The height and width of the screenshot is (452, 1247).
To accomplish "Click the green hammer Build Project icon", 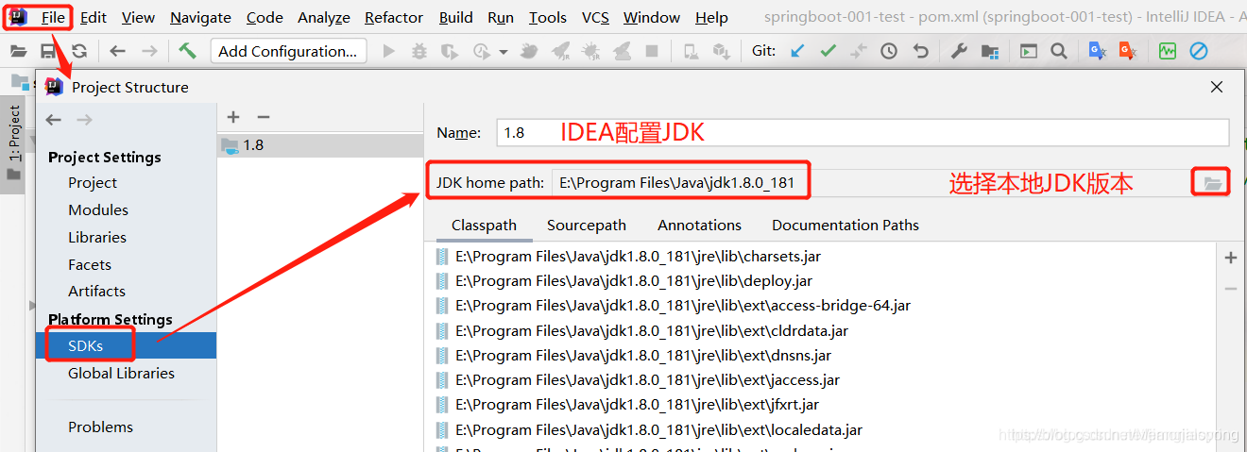I will pyautogui.click(x=187, y=51).
